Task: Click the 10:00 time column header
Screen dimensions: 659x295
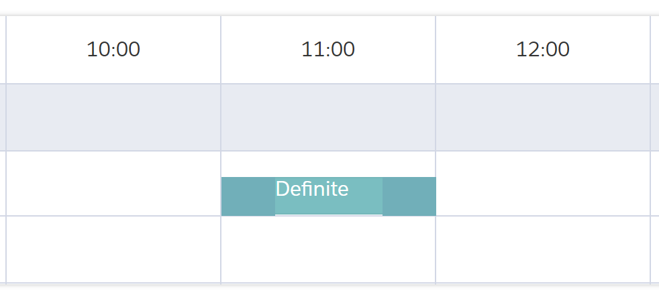Action: [x=113, y=50]
